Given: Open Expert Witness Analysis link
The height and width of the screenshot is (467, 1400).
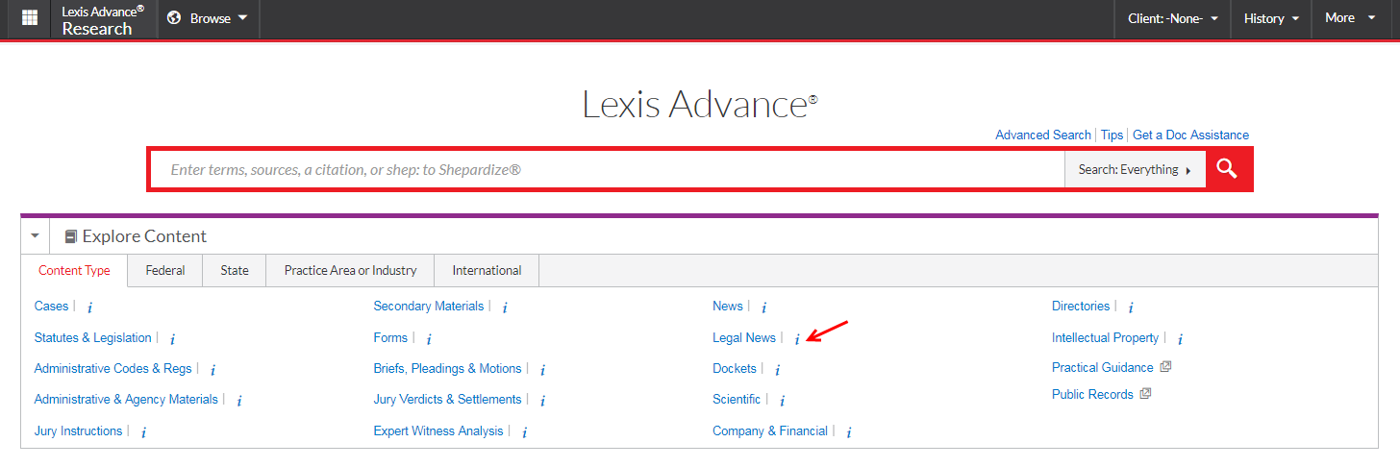Looking at the screenshot, I should pos(438,431).
